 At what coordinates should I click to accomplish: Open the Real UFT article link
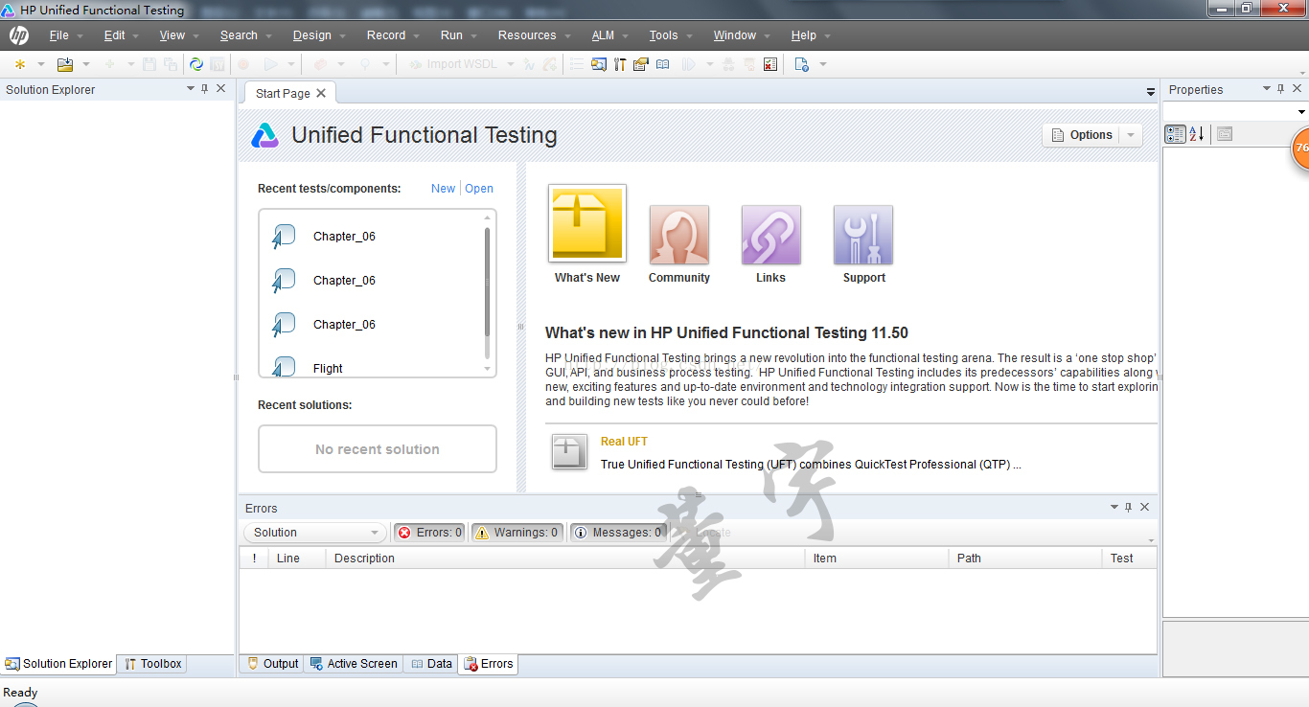tap(624, 442)
